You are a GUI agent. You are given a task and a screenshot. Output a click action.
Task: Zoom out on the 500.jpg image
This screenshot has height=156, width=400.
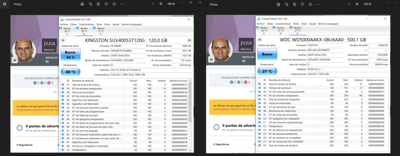349,4
